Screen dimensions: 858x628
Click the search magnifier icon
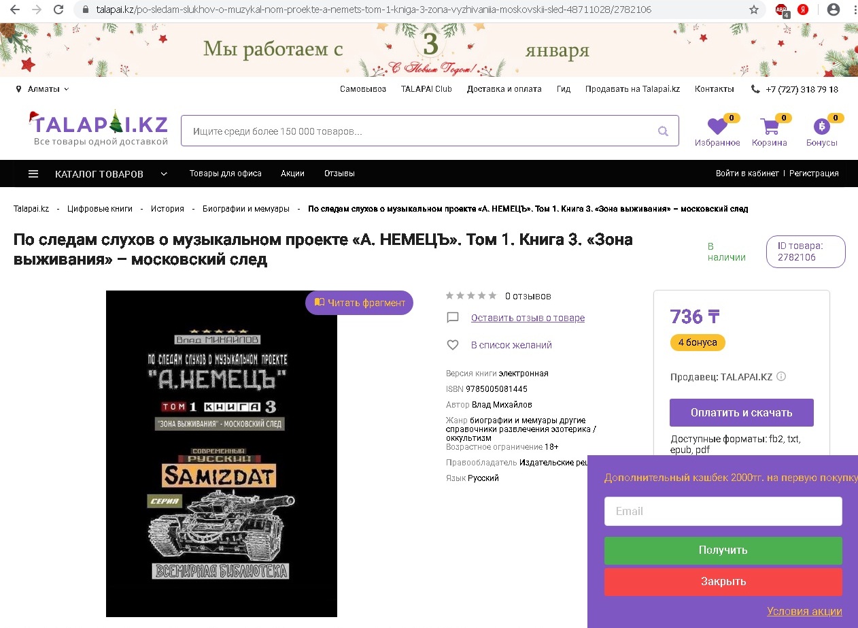point(663,131)
